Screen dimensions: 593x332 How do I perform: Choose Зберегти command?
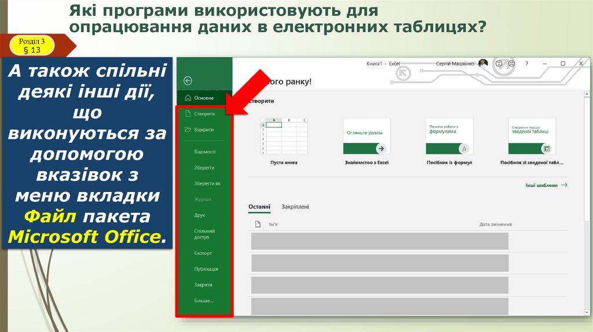(x=204, y=168)
